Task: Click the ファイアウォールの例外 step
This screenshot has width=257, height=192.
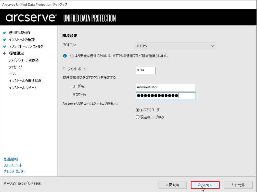Action: [24, 60]
